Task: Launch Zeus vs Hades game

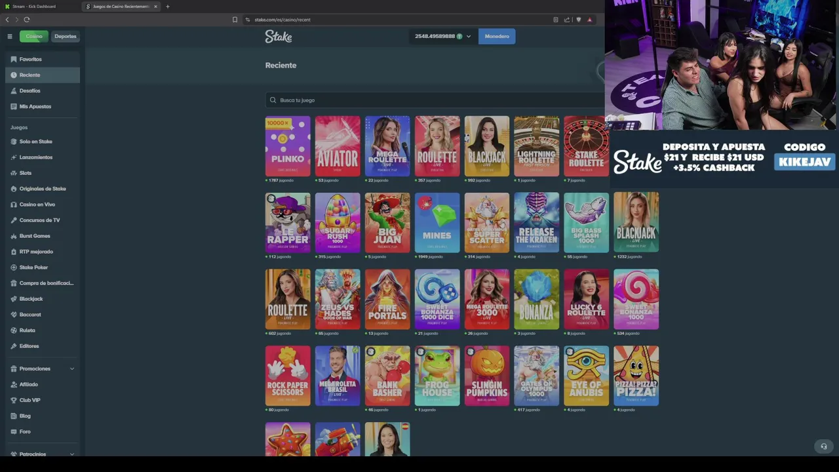Action: click(x=338, y=300)
